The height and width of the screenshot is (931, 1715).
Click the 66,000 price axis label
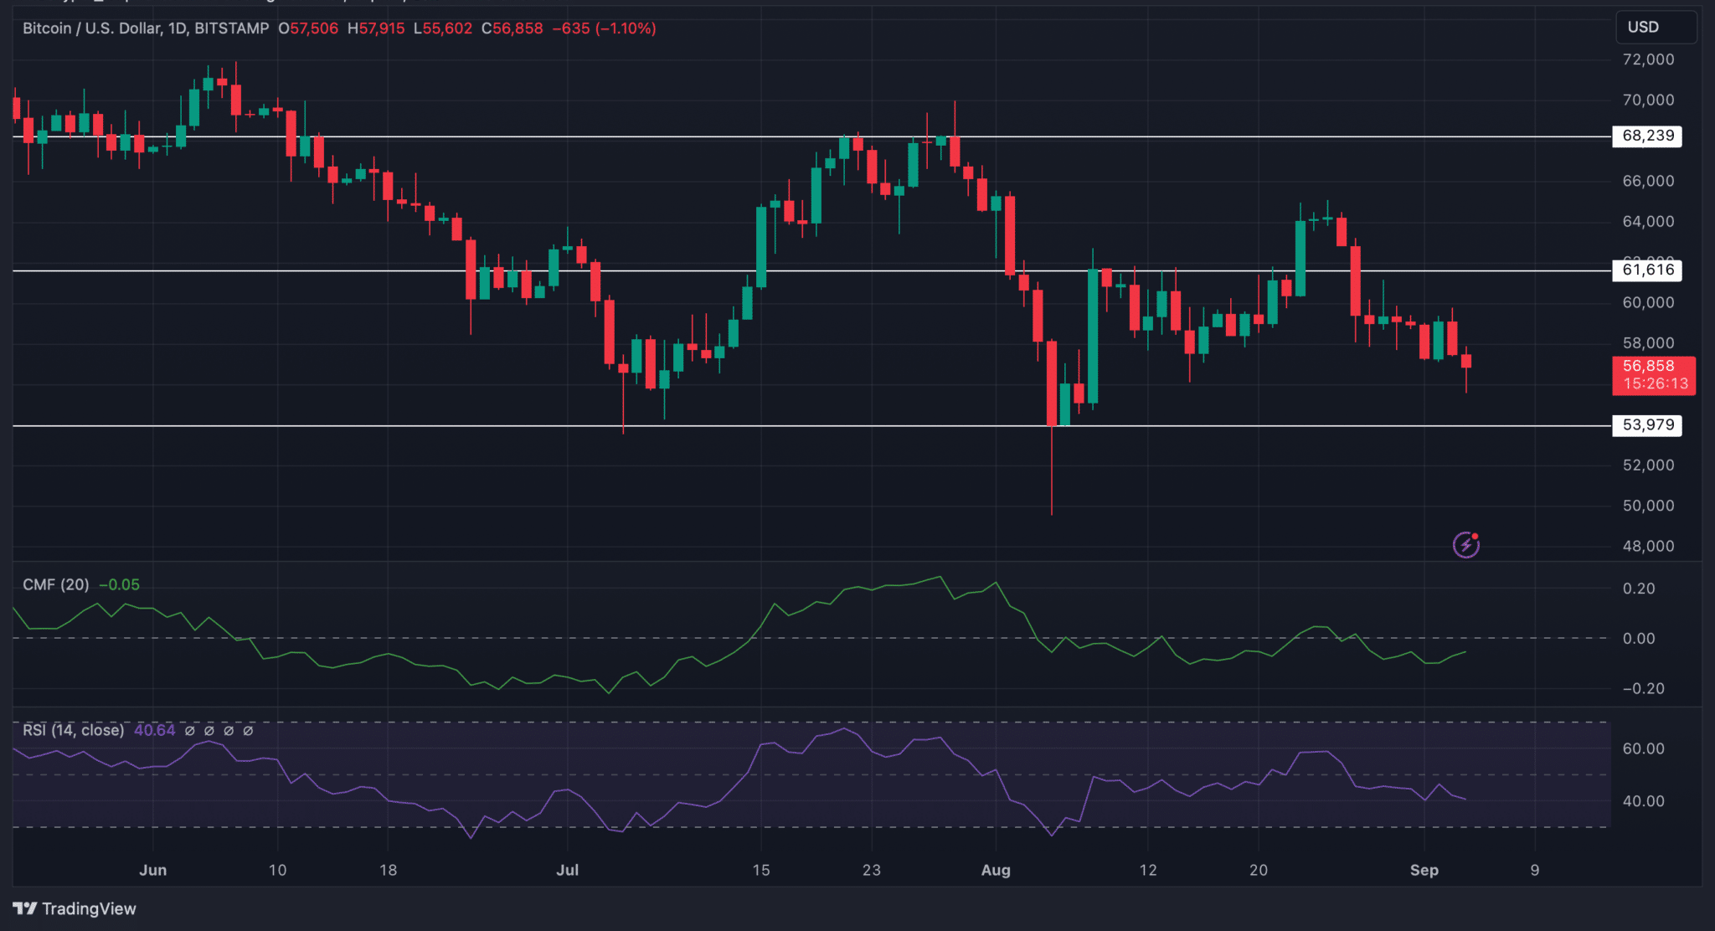tap(1648, 181)
